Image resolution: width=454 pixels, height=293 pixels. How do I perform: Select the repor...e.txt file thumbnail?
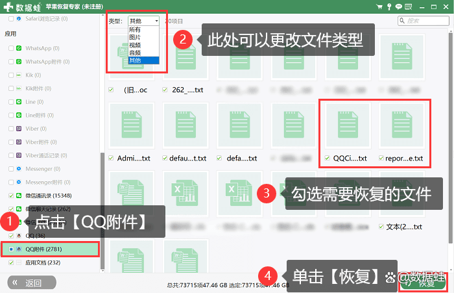(x=402, y=125)
